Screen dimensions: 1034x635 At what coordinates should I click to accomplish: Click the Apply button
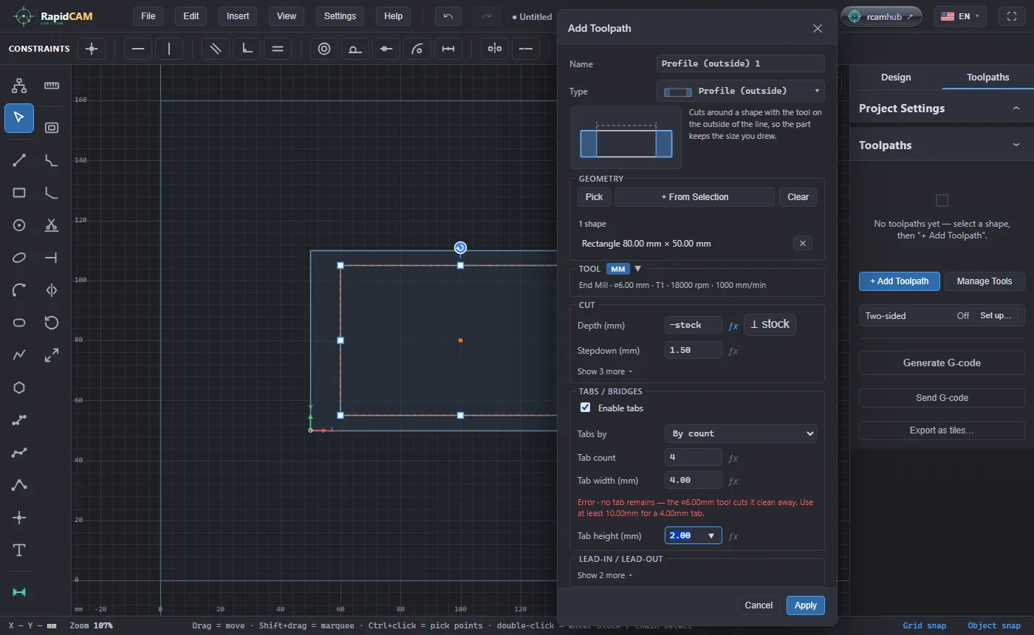click(x=806, y=605)
